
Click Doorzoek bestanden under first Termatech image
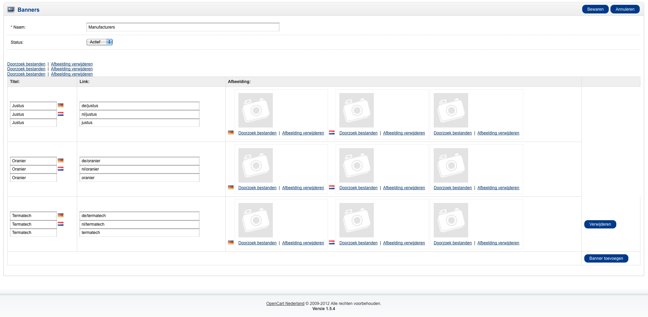click(x=257, y=243)
